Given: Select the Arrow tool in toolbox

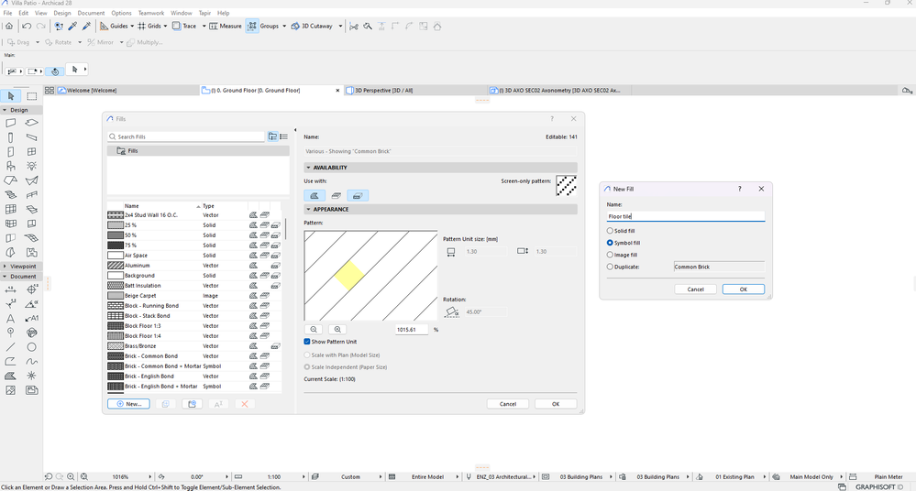Looking at the screenshot, I should [10, 96].
